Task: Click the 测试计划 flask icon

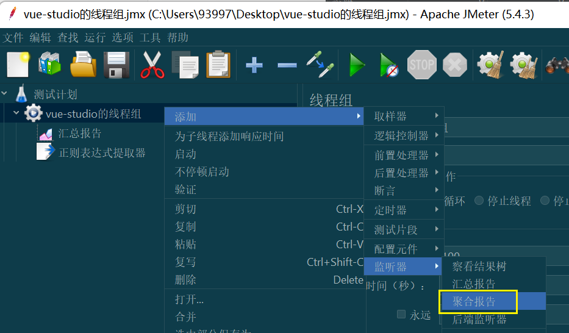Action: click(21, 93)
